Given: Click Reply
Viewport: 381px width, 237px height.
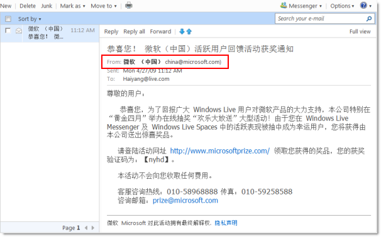Looking at the screenshot, I should click(x=111, y=31).
